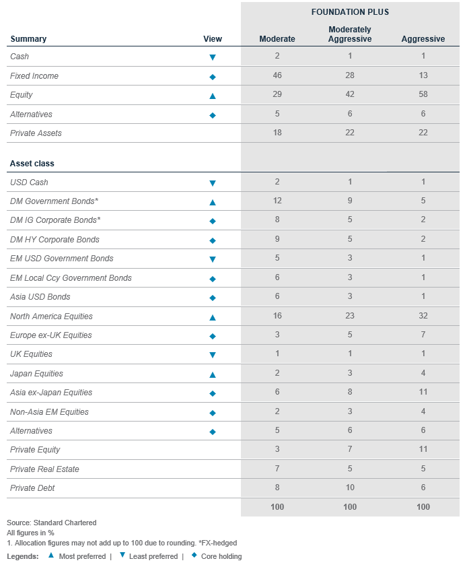
Task: Click the diamond icon beside Fixed Income
Action: (213, 77)
